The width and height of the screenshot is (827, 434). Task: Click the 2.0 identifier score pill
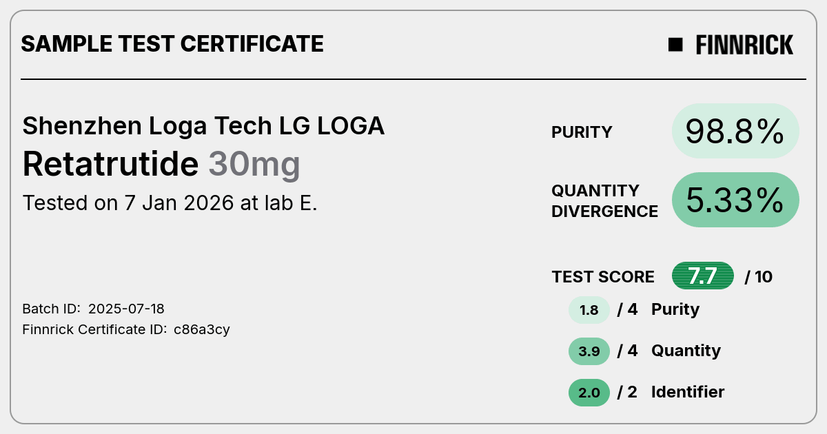point(589,392)
